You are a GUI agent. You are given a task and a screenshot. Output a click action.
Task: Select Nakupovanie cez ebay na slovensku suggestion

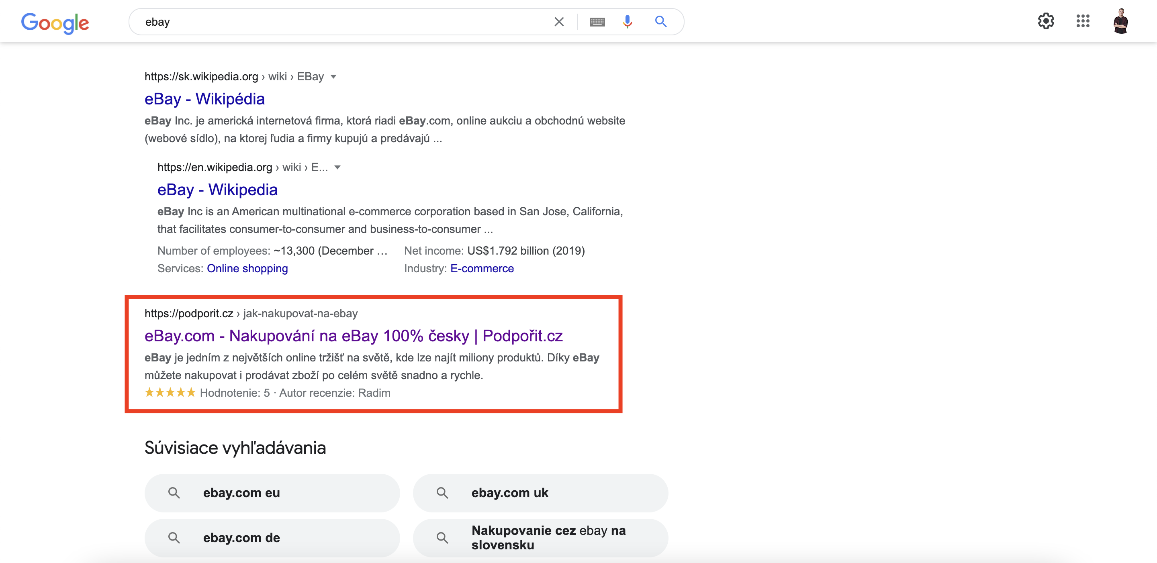tap(540, 538)
